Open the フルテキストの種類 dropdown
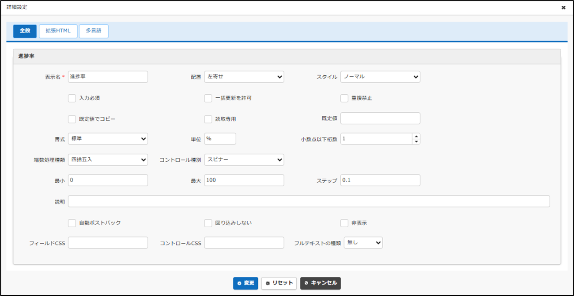Image resolution: width=574 pixels, height=296 pixels. pyautogui.click(x=363, y=243)
